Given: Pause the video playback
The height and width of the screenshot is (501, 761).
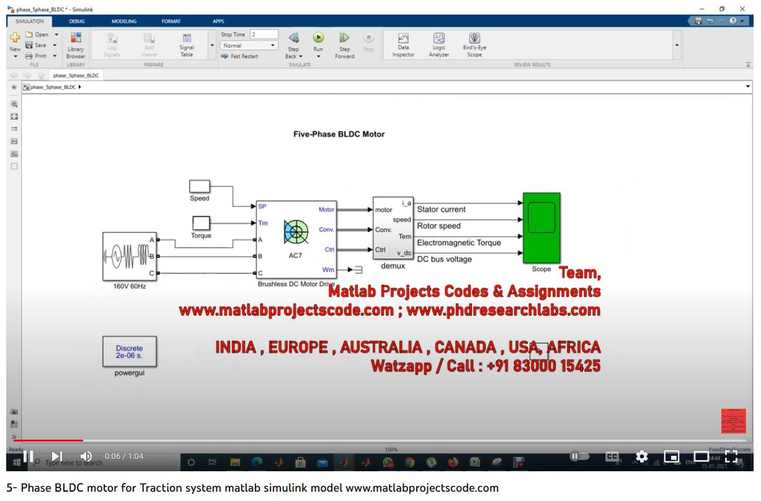Looking at the screenshot, I should click(x=29, y=456).
